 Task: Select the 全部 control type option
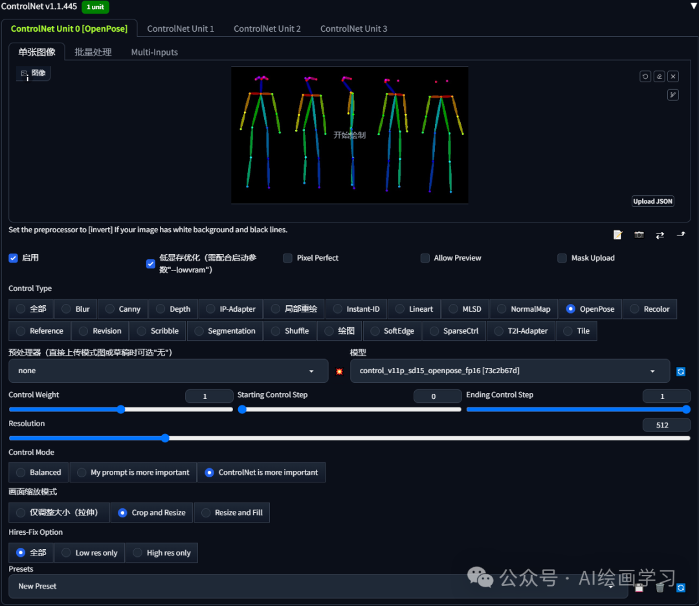(31, 308)
